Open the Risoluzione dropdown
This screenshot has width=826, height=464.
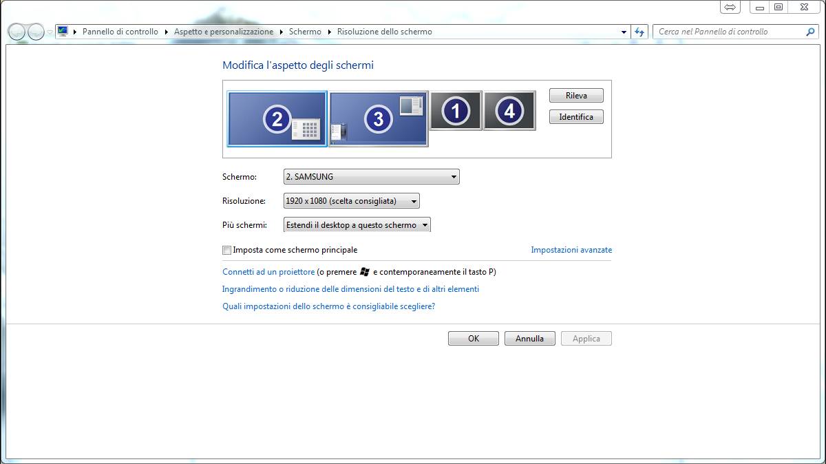pos(351,201)
